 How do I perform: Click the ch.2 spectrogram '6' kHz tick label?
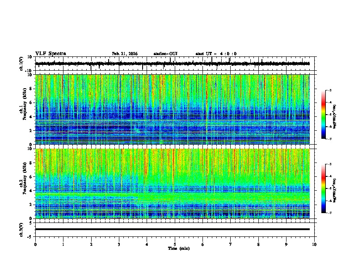(x=31, y=177)
